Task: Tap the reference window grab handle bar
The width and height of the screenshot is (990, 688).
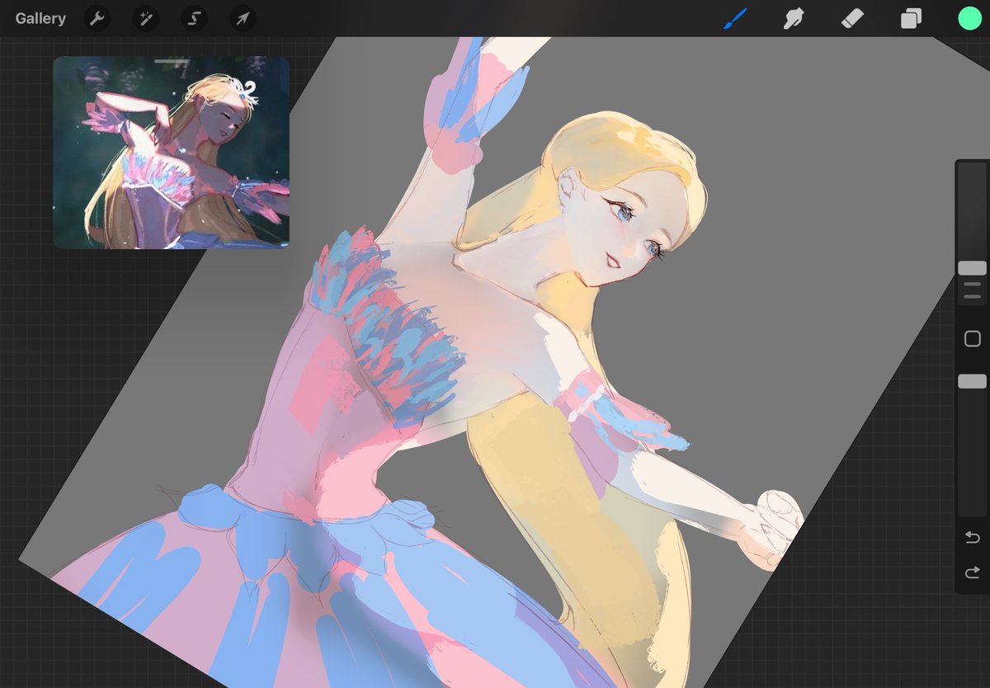Action: [x=172, y=61]
